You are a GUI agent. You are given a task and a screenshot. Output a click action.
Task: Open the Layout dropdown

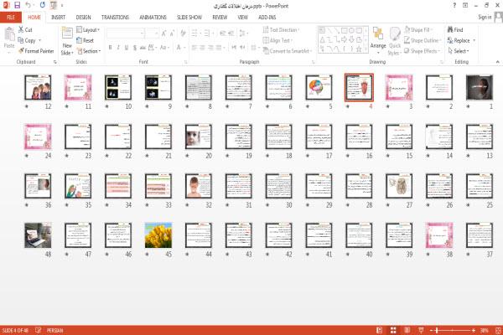tap(88, 30)
